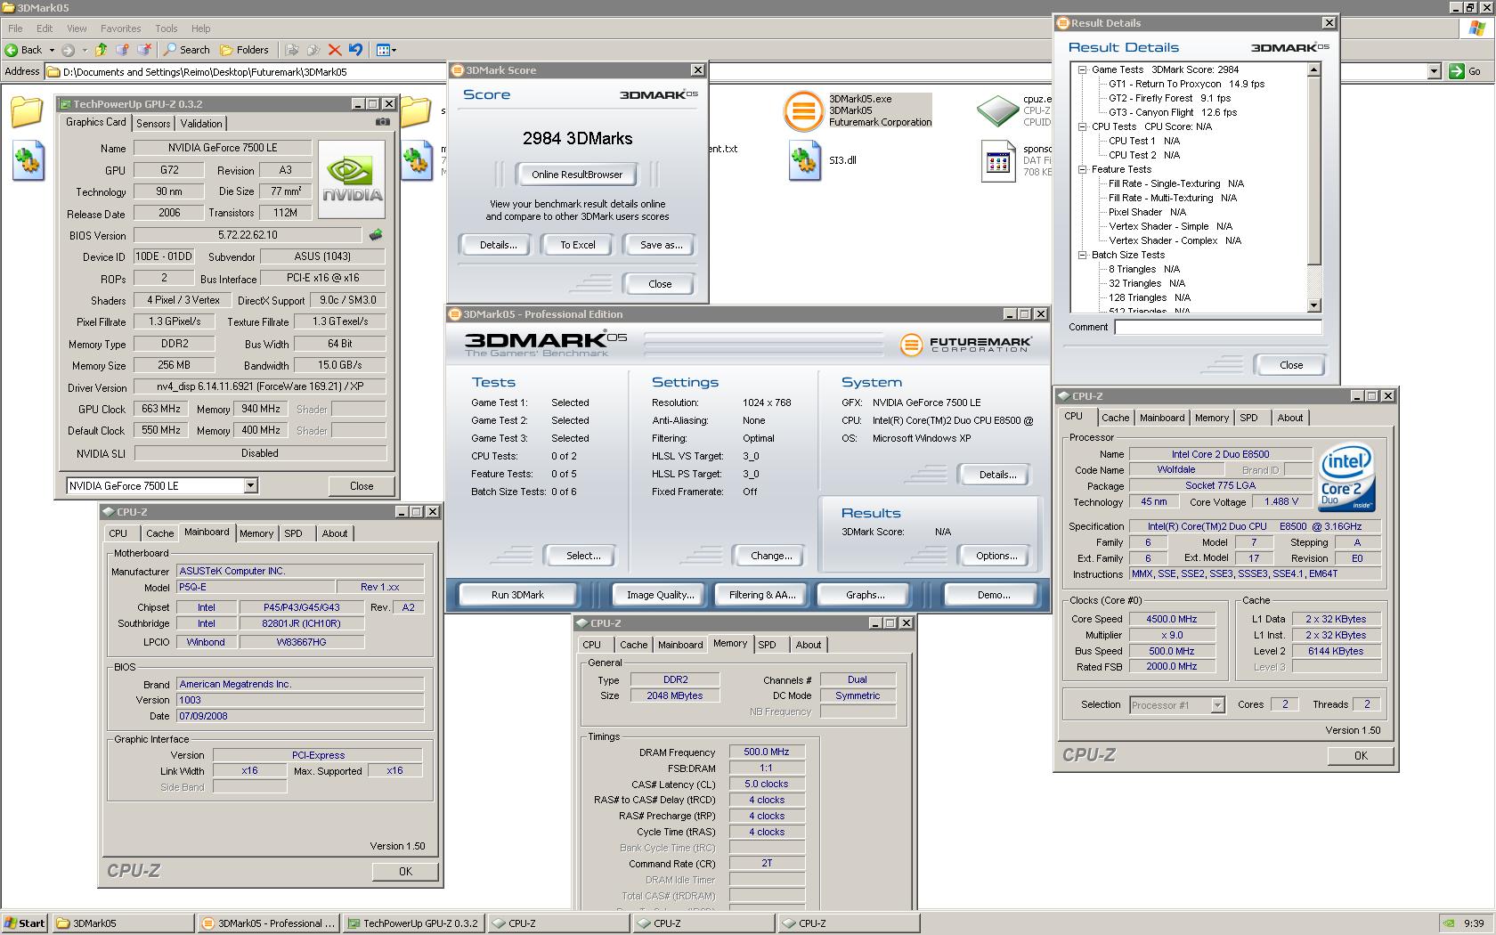Image resolution: width=1496 pixels, height=935 pixels.
Task: Click Result Details scroll down arrow
Action: tap(1313, 305)
